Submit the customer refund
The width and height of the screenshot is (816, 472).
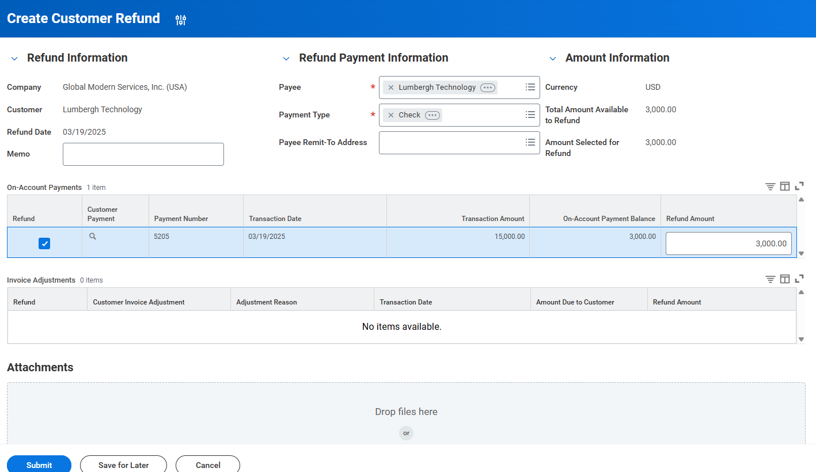point(39,465)
